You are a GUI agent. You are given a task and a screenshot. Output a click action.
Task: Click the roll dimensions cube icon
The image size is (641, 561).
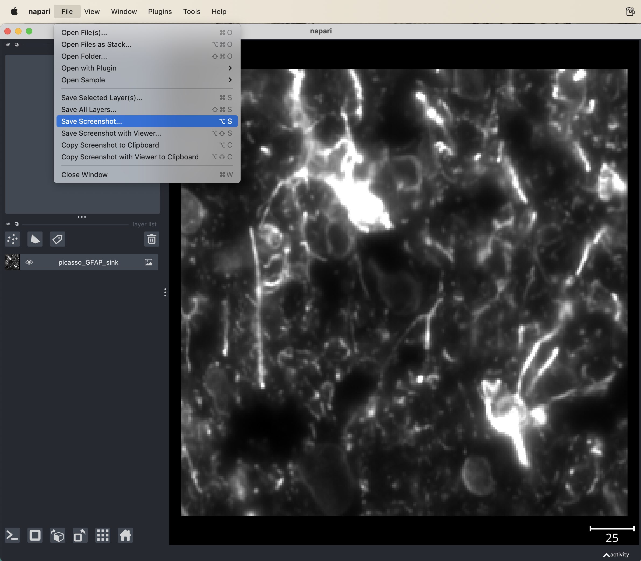(x=58, y=535)
